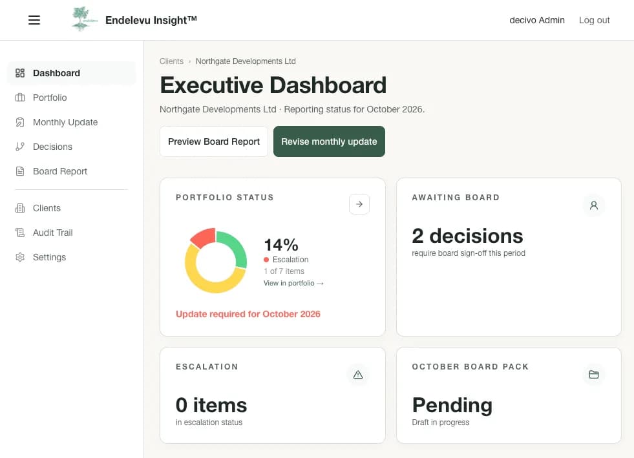Click the warning triangle icon on Escalation card
Image resolution: width=634 pixels, height=458 pixels.
[x=358, y=375]
